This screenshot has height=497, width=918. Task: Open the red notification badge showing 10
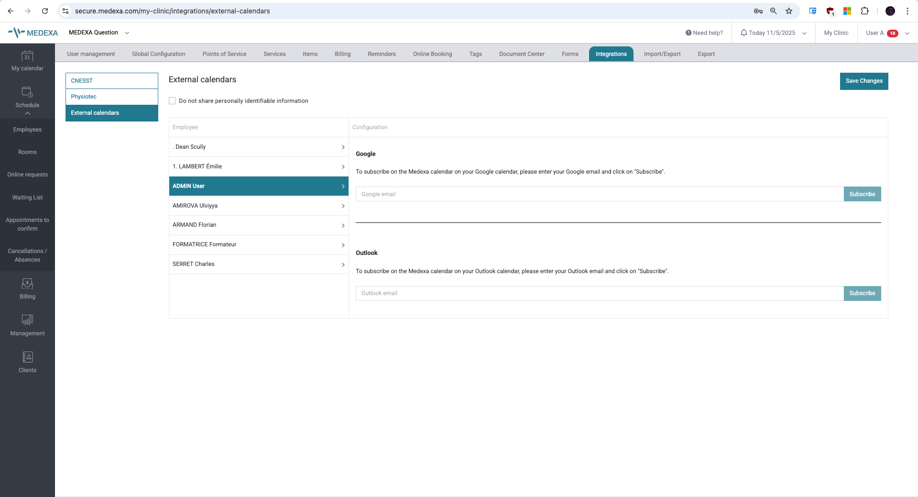pyautogui.click(x=893, y=33)
